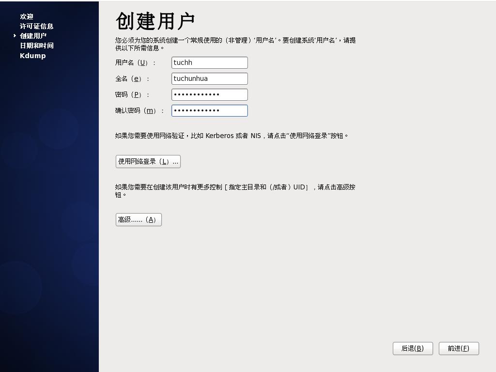Click the 用户名 (U) label
The height and width of the screenshot is (372, 496).
(135, 62)
